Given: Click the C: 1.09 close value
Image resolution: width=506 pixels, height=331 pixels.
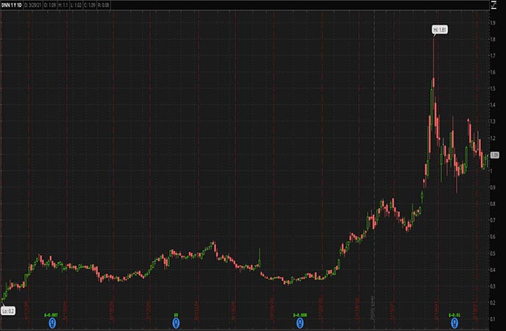Looking at the screenshot, I should click(90, 5).
